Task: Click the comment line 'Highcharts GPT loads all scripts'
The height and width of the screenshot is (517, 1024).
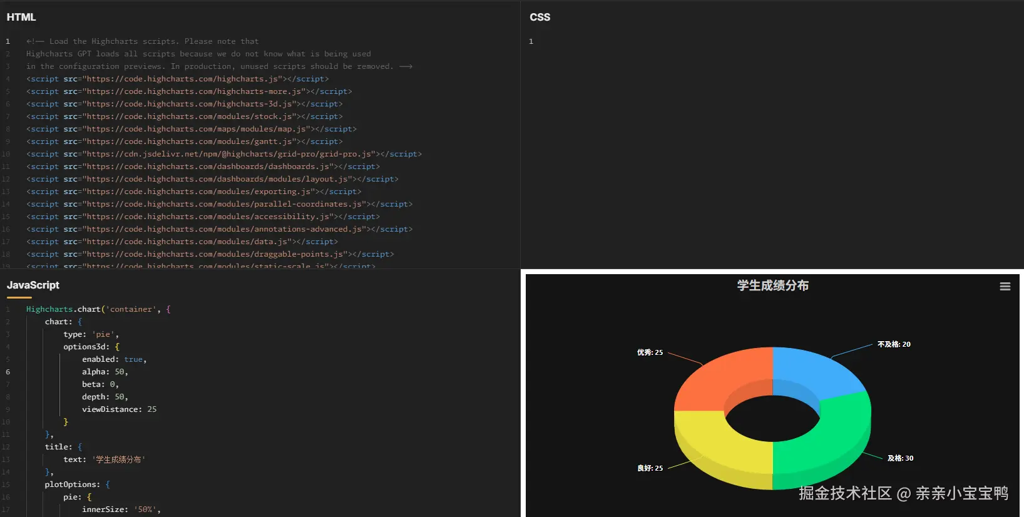Action: coord(198,54)
